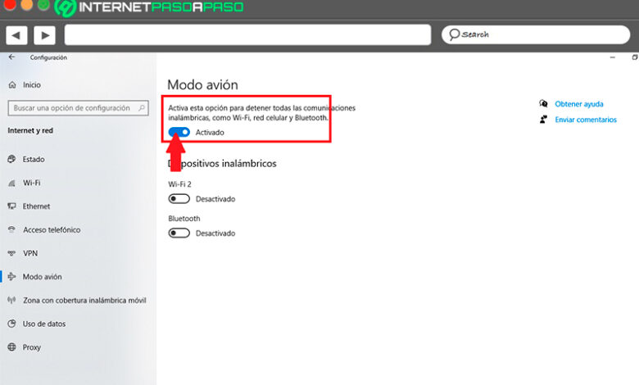This screenshot has height=385, width=639.
Task: Select Acceso telefónico in sidebar
Action: [x=52, y=230]
